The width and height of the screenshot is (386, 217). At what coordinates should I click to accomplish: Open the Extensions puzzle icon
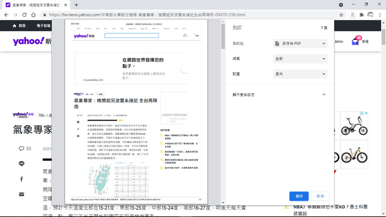point(361,15)
